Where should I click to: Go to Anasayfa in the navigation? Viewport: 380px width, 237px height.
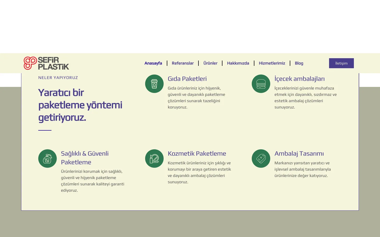153,63
